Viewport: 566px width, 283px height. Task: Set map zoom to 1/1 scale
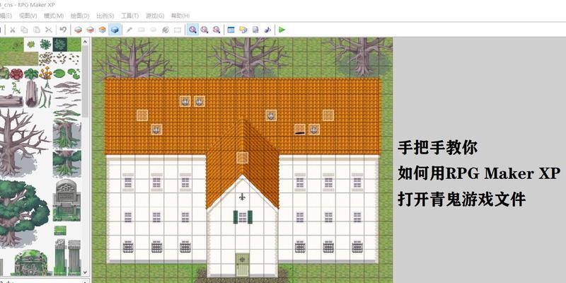(192, 30)
